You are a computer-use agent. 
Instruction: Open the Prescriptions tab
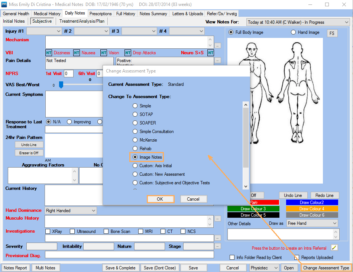point(100,14)
